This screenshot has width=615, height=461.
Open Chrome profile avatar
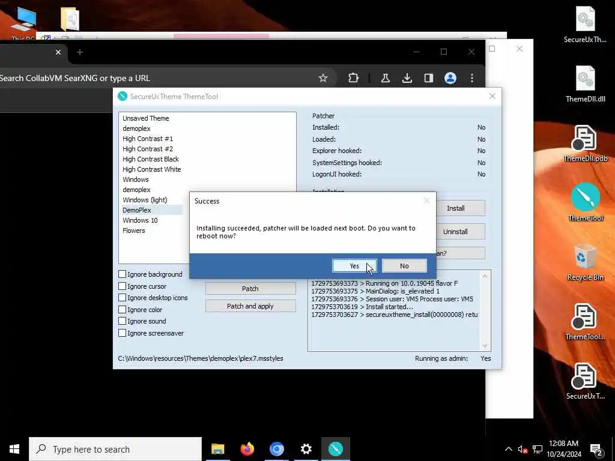(x=450, y=78)
